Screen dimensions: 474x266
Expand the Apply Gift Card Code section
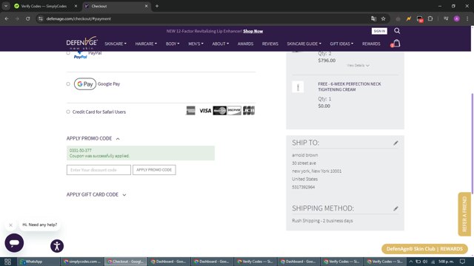point(96,194)
